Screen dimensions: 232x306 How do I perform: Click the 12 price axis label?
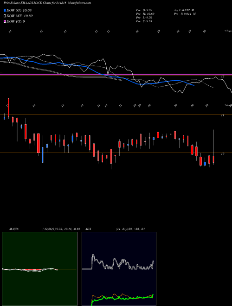click(x=222, y=76)
